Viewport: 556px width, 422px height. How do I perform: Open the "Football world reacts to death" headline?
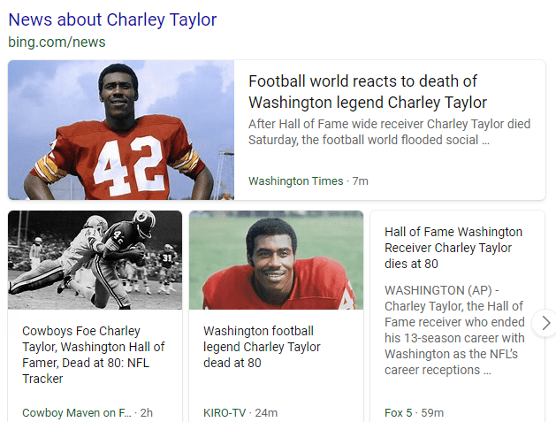coord(367,92)
